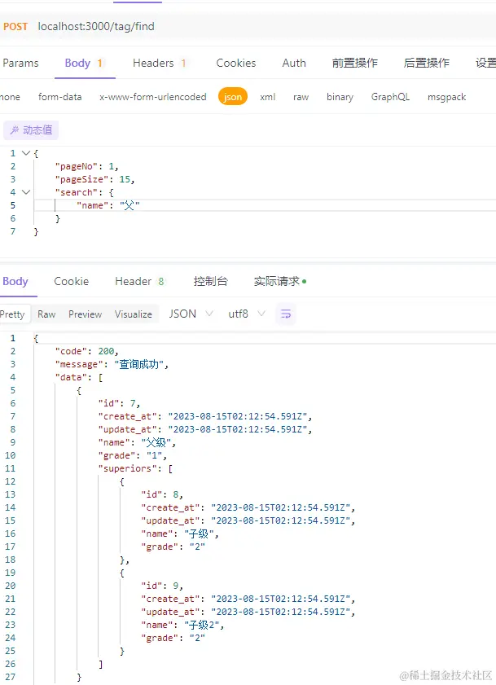The image size is (496, 685).
Task: Switch response view to Pretty
Action: click(x=13, y=314)
